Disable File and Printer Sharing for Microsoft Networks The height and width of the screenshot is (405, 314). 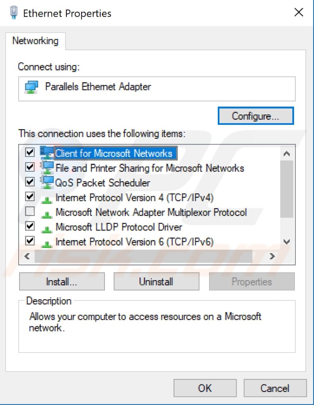pyautogui.click(x=30, y=168)
